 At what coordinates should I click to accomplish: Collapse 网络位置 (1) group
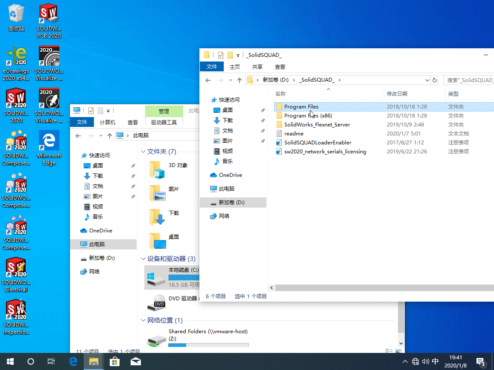[143, 320]
